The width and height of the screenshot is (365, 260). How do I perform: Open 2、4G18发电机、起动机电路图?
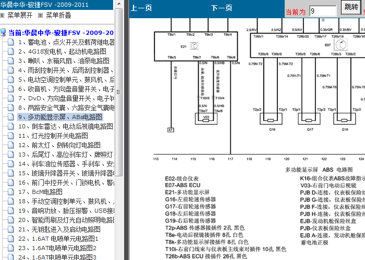coord(62,51)
